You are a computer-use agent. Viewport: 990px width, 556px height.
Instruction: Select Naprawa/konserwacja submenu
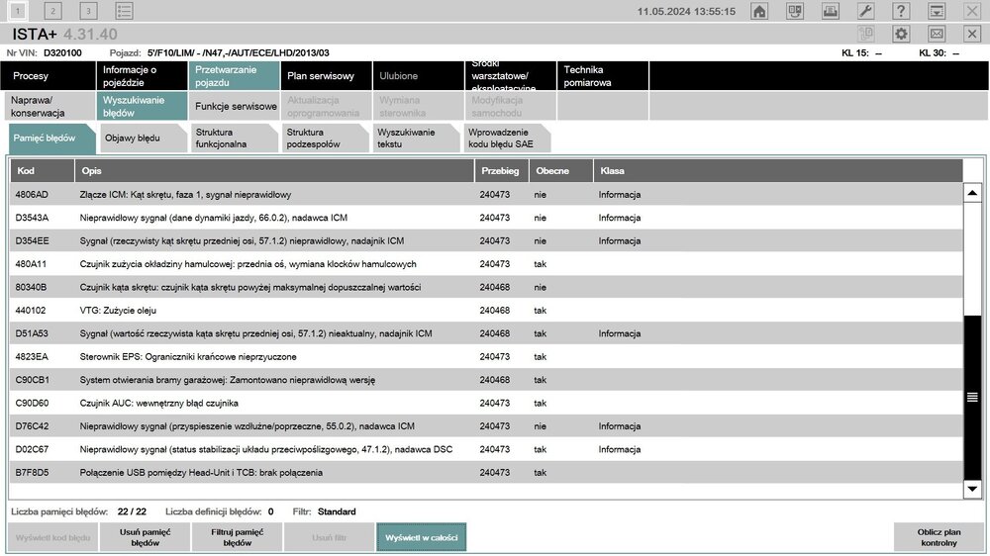click(x=49, y=106)
